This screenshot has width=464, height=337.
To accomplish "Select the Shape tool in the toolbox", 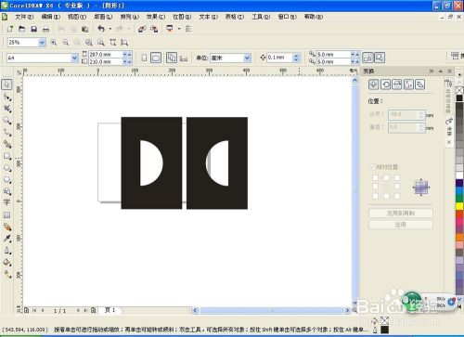I will (7, 97).
